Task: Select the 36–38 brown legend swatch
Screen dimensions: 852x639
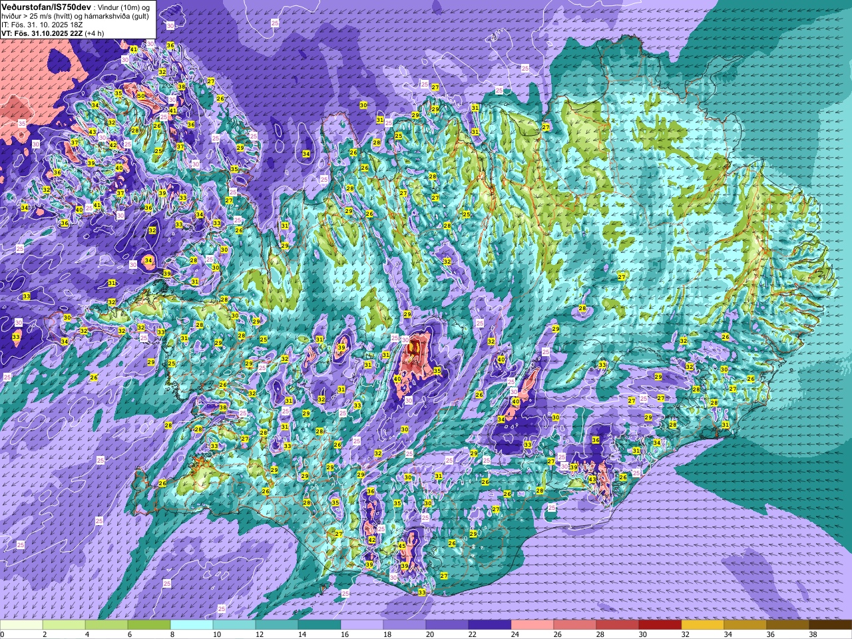Action: pyautogui.click(x=788, y=625)
